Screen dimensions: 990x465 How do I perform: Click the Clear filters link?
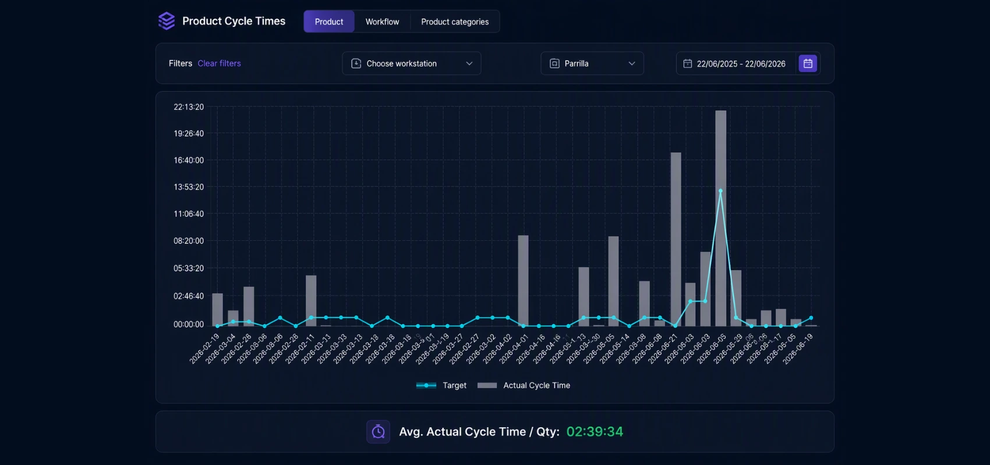tap(219, 63)
